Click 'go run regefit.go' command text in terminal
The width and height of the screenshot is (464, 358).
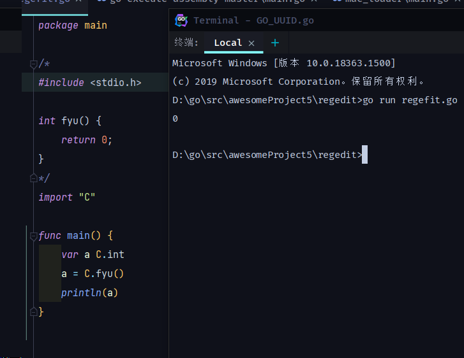[x=410, y=100]
